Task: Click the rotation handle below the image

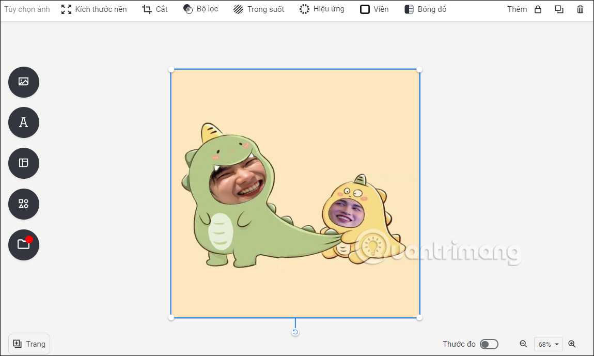Action: [x=295, y=331]
